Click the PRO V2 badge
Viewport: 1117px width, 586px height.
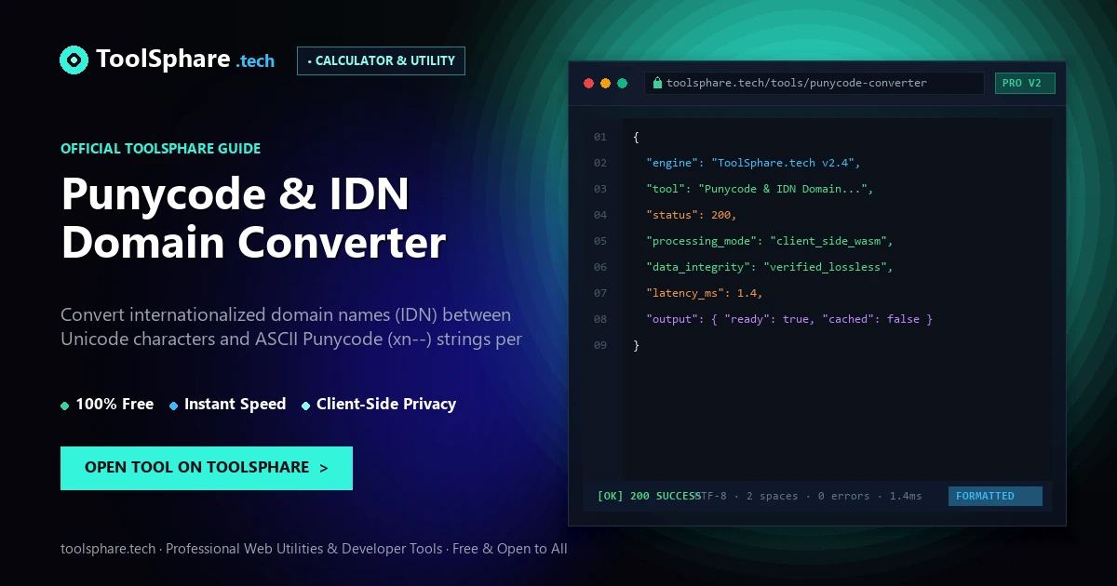tap(1025, 83)
